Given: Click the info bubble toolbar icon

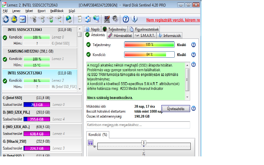Looking at the screenshot, I should (x=134, y=19).
